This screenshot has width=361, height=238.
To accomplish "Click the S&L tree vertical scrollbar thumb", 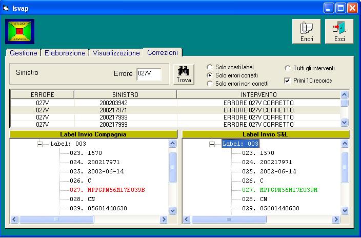I will (x=345, y=168).
